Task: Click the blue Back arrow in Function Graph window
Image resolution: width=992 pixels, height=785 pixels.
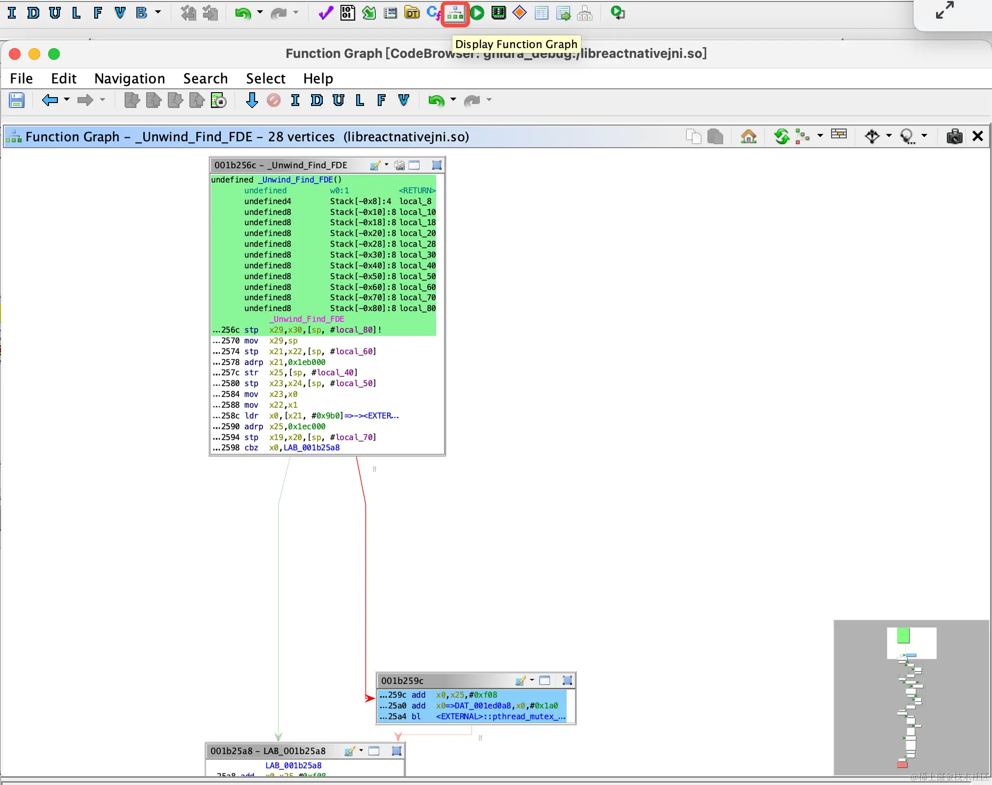Action: coord(50,101)
